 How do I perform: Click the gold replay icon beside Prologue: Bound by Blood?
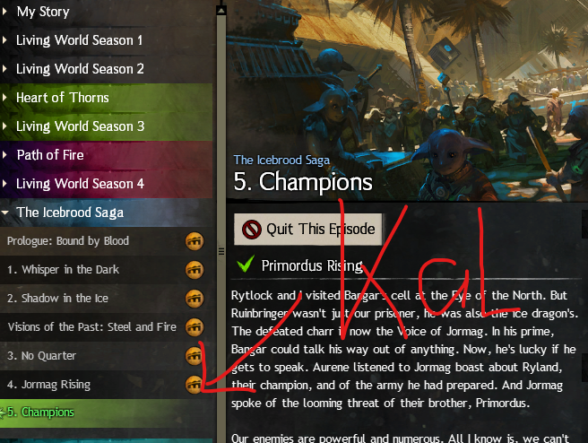(195, 241)
